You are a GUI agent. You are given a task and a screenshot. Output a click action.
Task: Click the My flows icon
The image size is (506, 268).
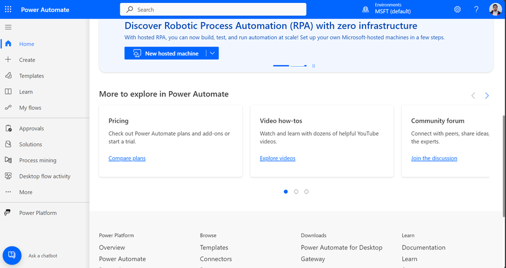pyautogui.click(x=8, y=108)
